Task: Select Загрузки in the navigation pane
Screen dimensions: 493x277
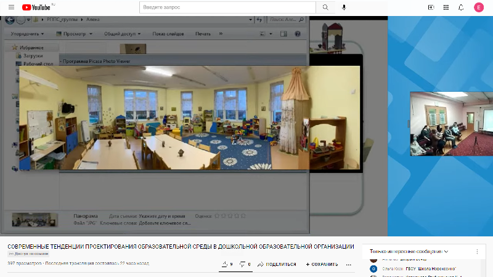Action: coord(33,56)
